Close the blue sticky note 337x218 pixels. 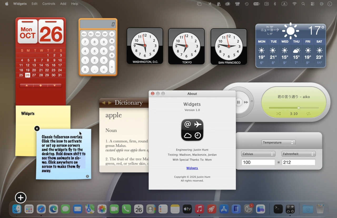pyautogui.click(x=37, y=129)
